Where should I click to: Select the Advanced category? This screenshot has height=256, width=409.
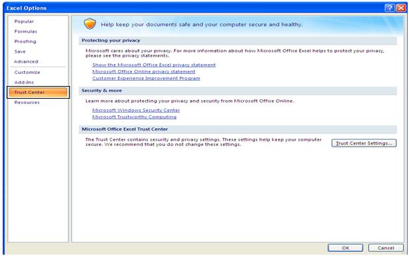pyautogui.click(x=26, y=61)
